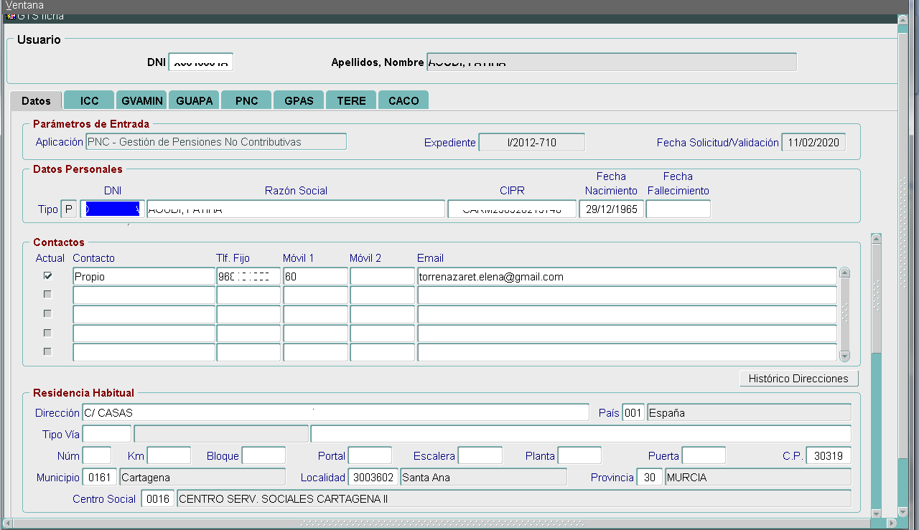Uncheck the Actual checkbox for Propio contact
The width and height of the screenshot is (919, 530).
48,275
